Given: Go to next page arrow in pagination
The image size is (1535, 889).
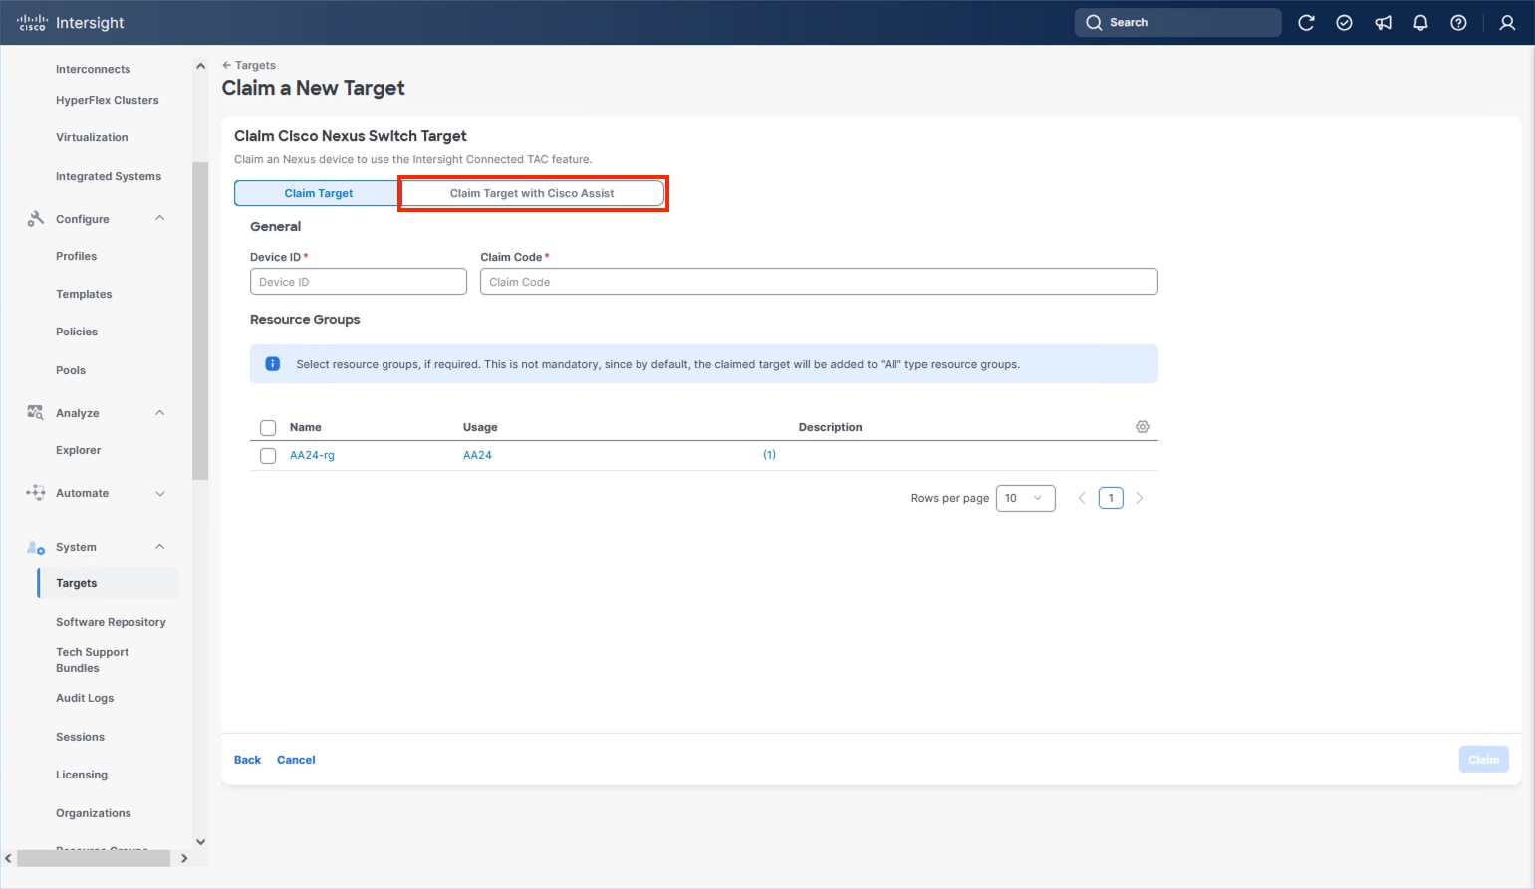Looking at the screenshot, I should (x=1140, y=498).
